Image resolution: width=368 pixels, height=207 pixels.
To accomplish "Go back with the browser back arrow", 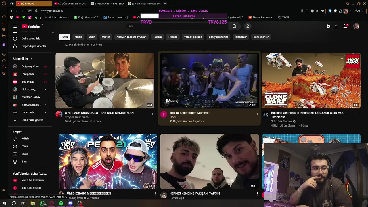I will coord(11,11).
